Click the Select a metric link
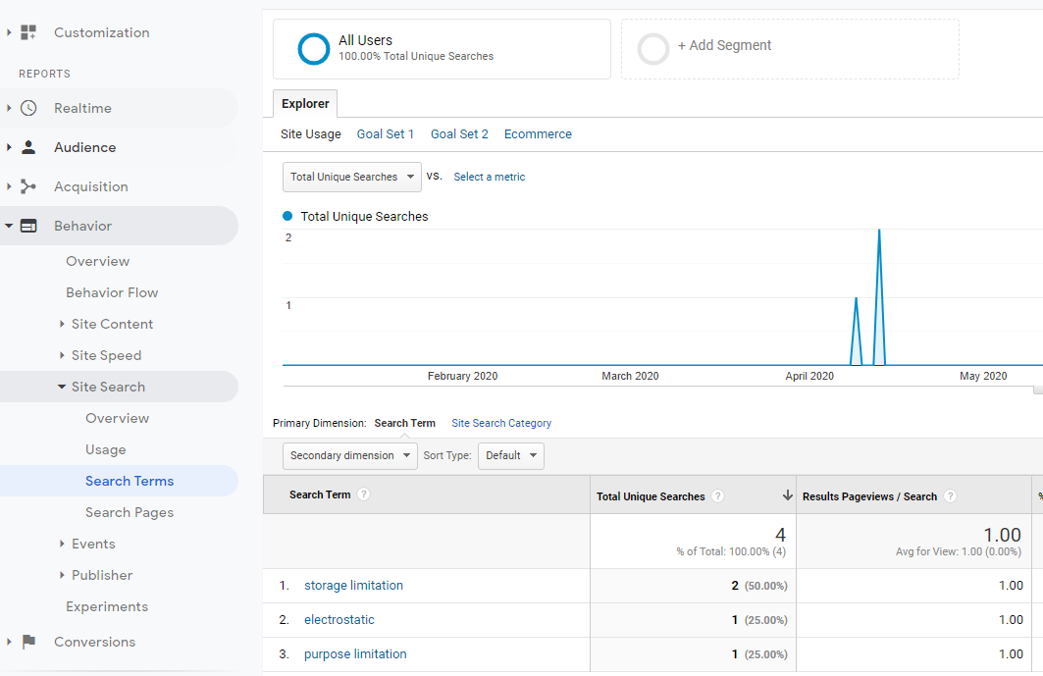This screenshot has height=676, width=1043. click(x=489, y=177)
